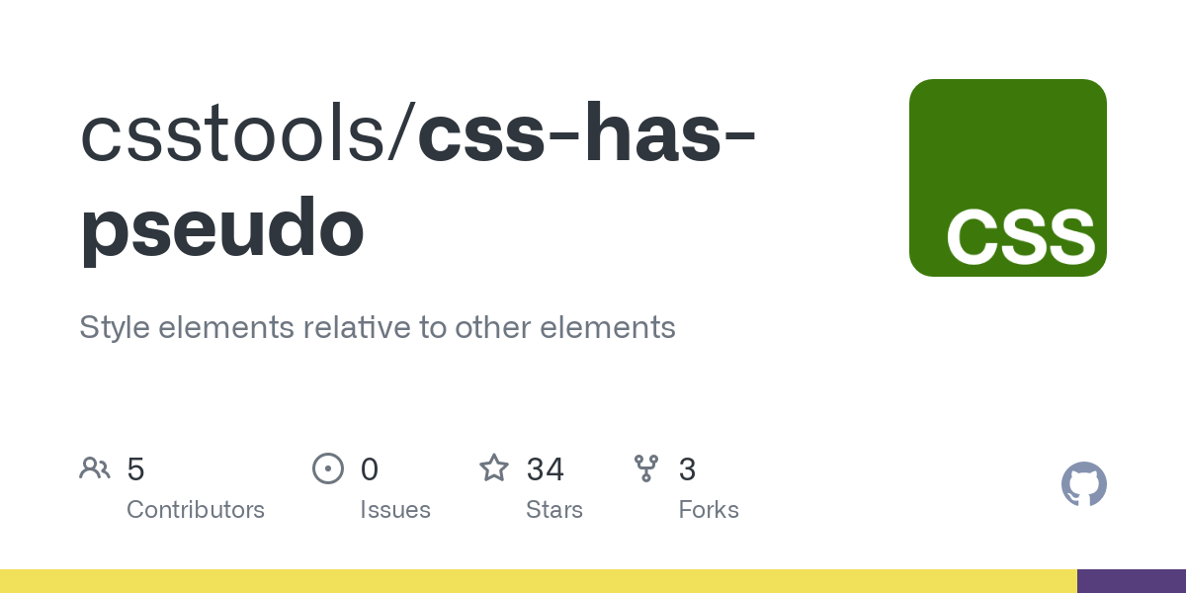Screen dimensions: 1186x593
Task: Open the css-has-pseudo repository title
Action: [x=418, y=183]
